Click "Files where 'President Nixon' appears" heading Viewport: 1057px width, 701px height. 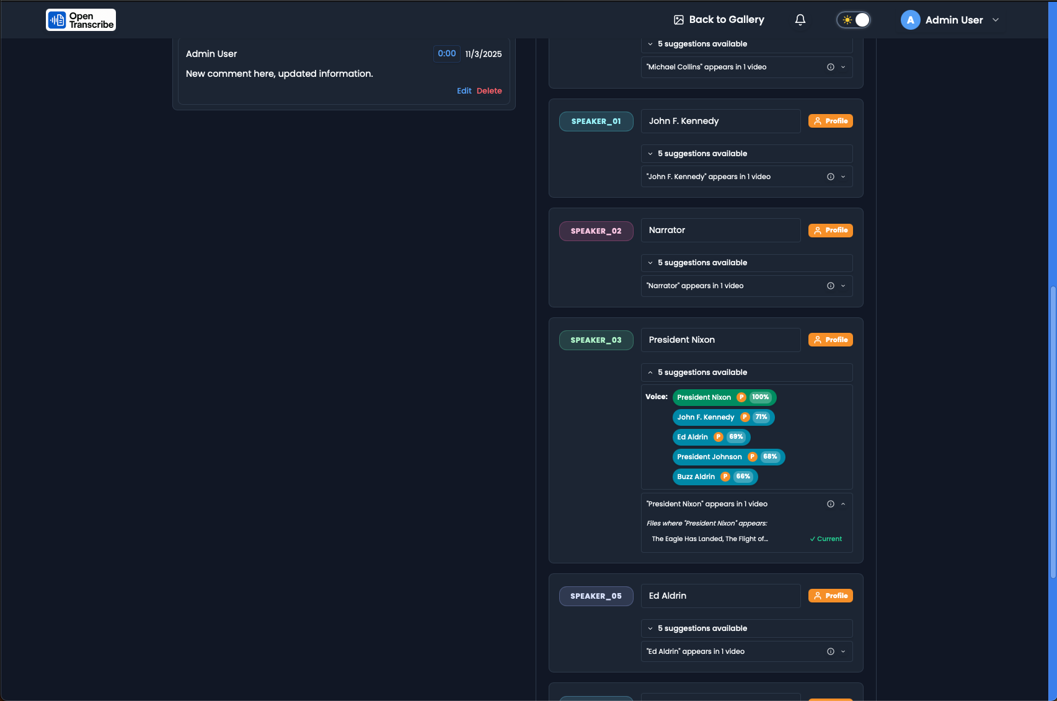(707, 523)
